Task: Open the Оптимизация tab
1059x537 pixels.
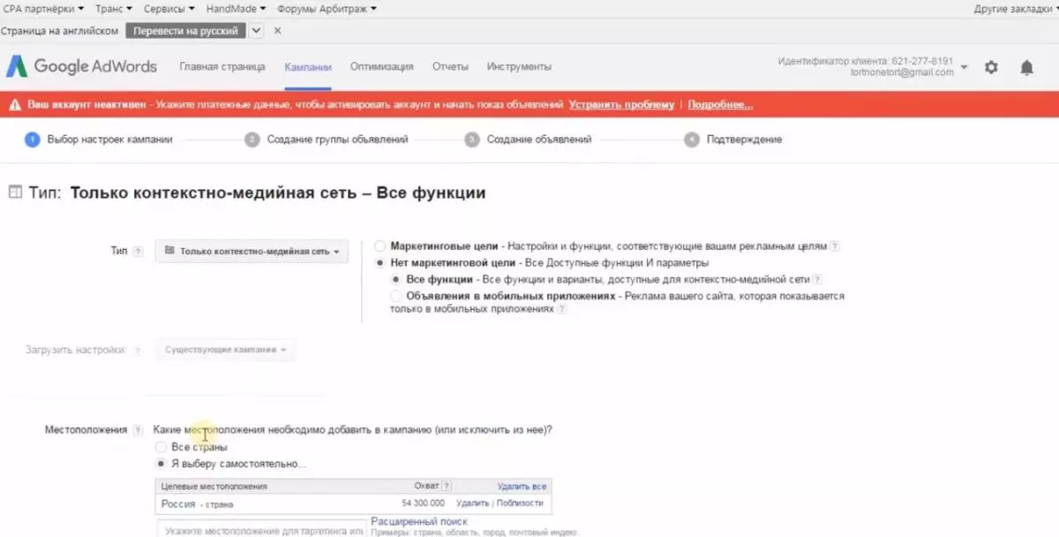Action: pyautogui.click(x=381, y=67)
